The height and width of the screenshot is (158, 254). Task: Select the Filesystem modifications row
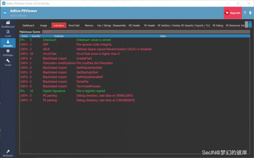point(135,63)
